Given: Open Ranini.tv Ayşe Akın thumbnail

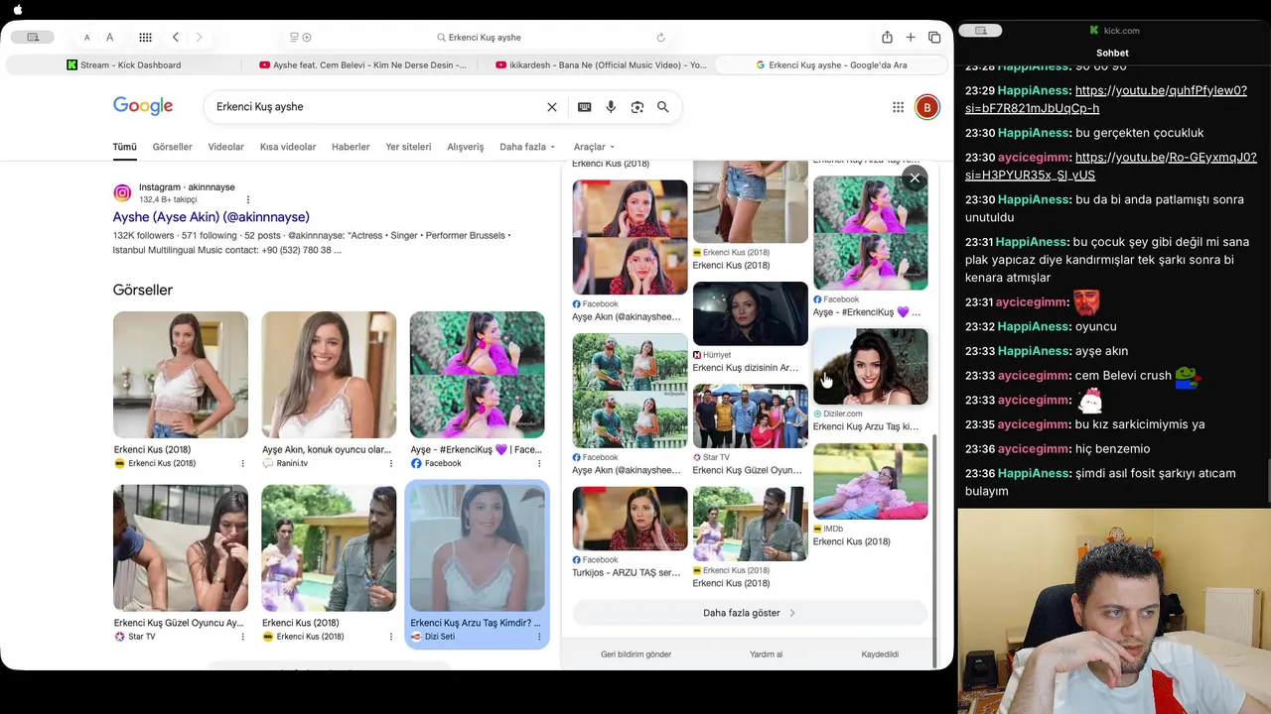Looking at the screenshot, I should 329,375.
